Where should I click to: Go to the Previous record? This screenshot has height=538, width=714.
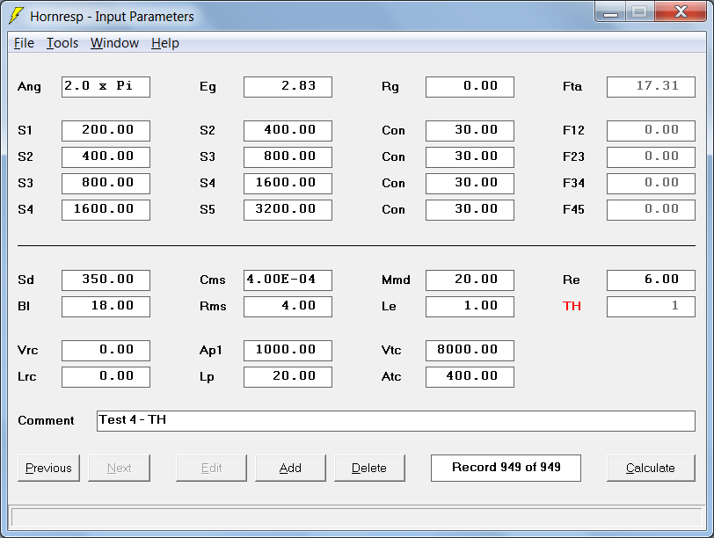(x=48, y=468)
